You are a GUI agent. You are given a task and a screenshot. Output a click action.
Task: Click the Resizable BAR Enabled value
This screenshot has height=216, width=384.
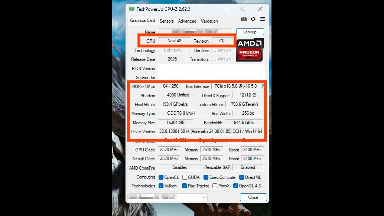pos(248,167)
